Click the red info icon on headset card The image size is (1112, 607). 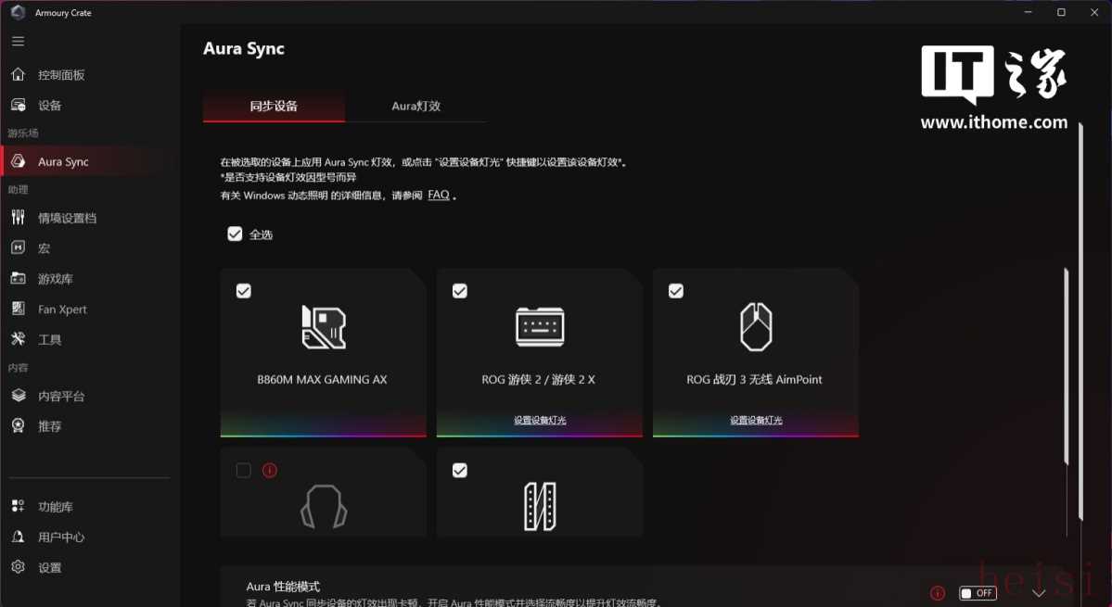point(270,471)
